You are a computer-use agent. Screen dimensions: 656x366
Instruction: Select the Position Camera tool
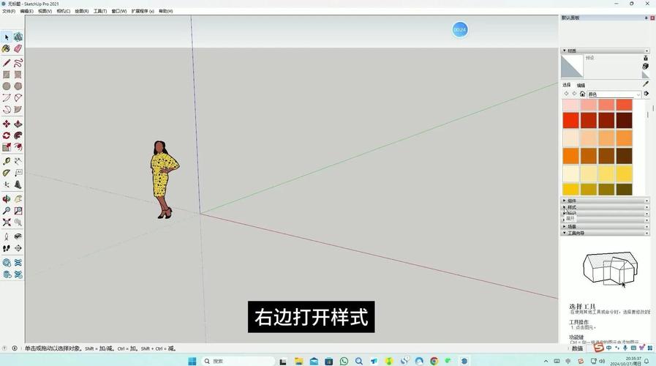(x=7, y=236)
